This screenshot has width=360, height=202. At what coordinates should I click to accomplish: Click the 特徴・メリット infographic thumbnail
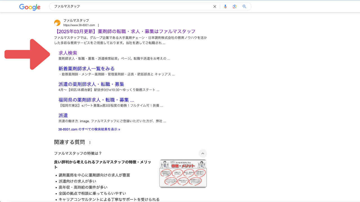coord(183,174)
